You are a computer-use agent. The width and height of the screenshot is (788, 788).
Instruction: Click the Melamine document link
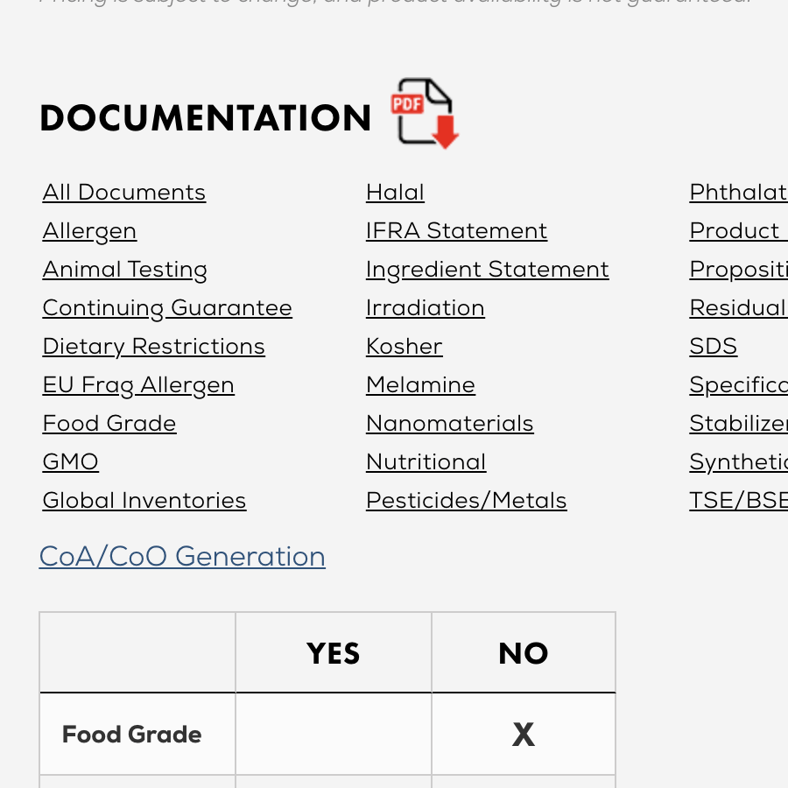[x=420, y=385]
